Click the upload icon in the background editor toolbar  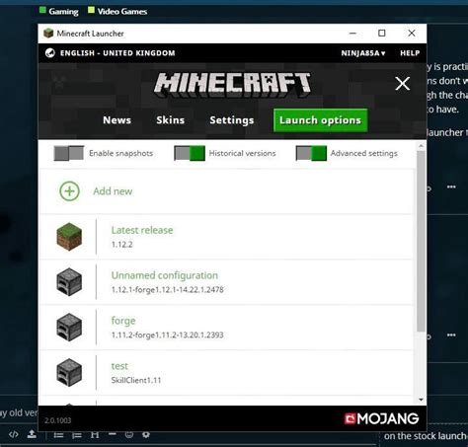click(x=32, y=434)
